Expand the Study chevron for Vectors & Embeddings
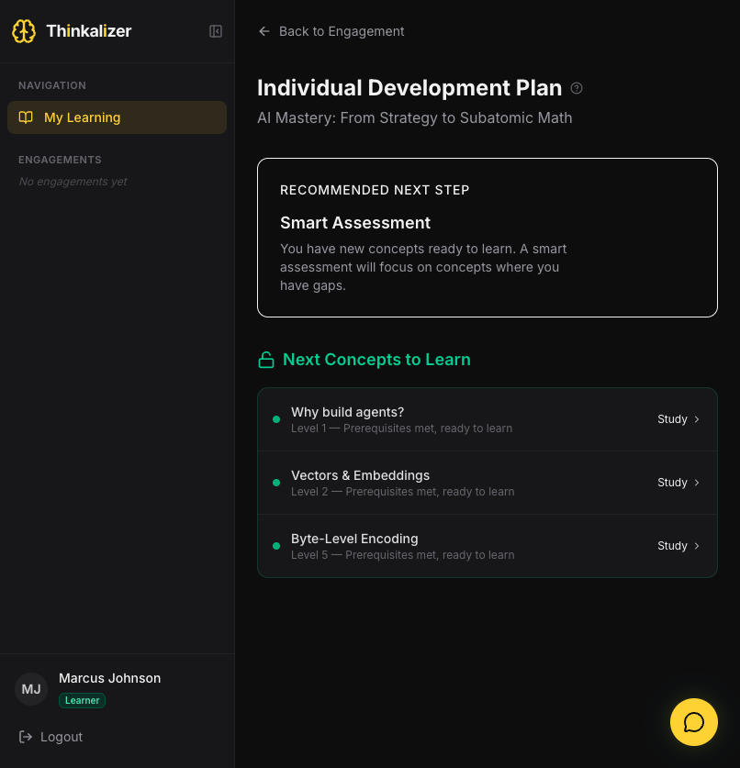The height and width of the screenshot is (768, 740). point(696,482)
